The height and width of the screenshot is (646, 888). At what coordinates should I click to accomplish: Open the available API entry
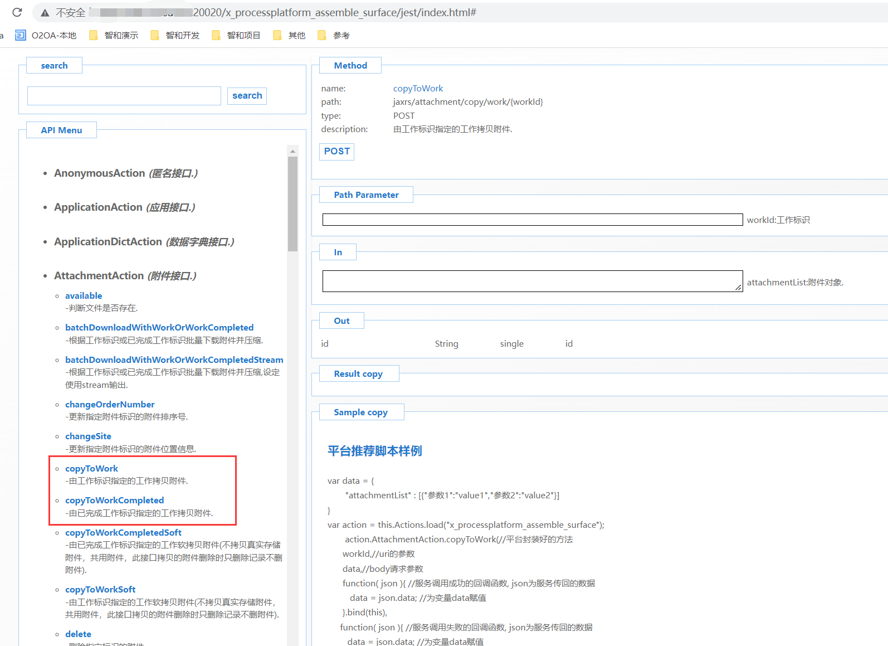point(84,296)
